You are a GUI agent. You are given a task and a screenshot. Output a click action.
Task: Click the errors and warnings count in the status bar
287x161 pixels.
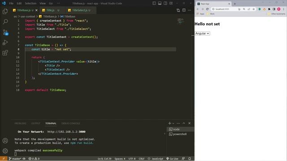tap(34, 159)
